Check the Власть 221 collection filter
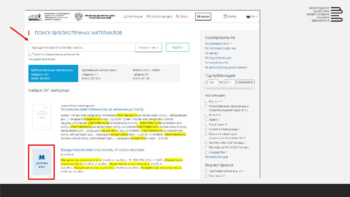 click(206, 102)
